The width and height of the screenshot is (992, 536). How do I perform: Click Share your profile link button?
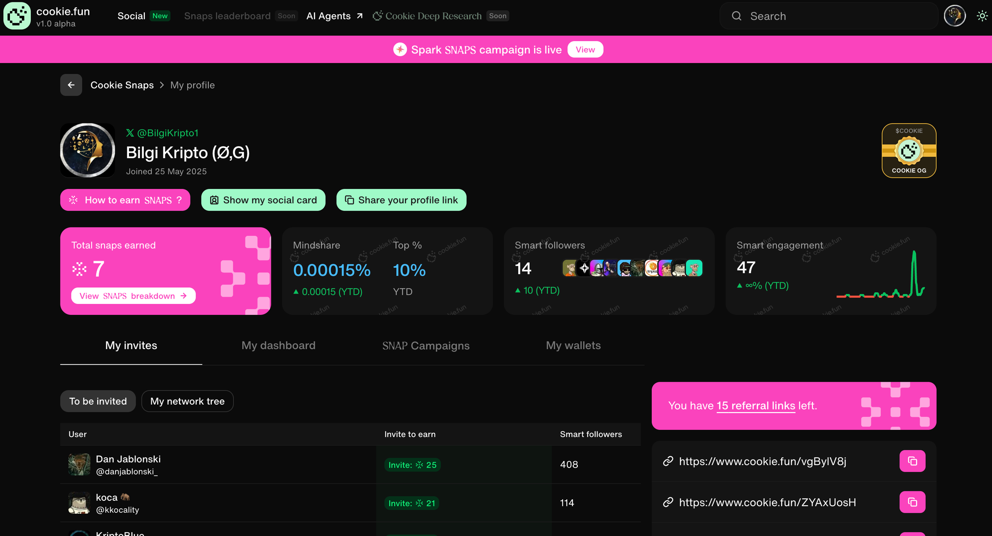[401, 200]
